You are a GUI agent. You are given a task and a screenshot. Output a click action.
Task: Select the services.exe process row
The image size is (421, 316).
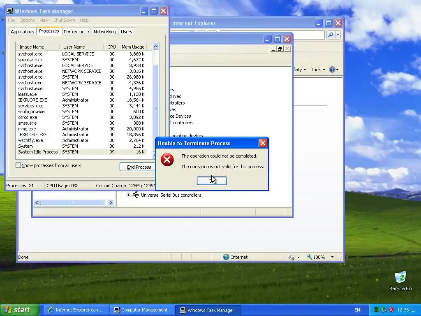click(x=82, y=106)
